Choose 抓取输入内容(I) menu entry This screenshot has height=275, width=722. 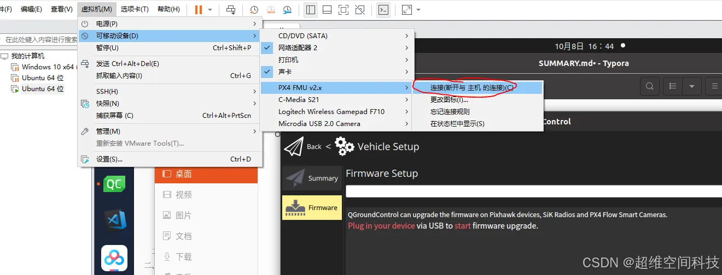(x=170, y=76)
